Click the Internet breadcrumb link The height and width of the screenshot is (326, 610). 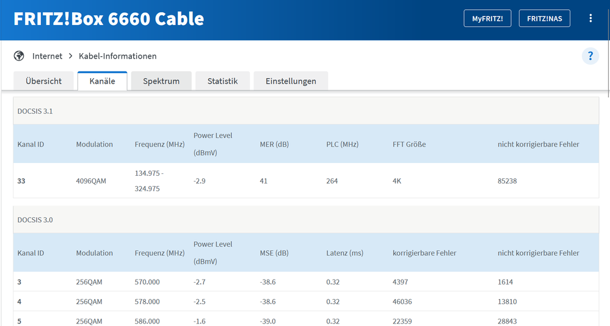pyautogui.click(x=48, y=56)
